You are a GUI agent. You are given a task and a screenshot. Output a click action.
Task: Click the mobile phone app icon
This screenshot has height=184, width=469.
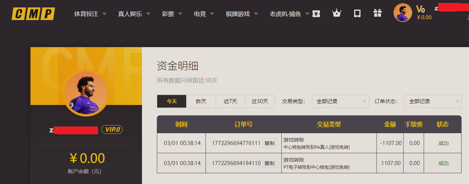point(357,14)
